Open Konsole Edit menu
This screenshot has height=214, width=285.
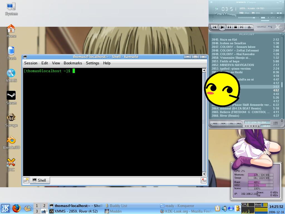point(45,63)
